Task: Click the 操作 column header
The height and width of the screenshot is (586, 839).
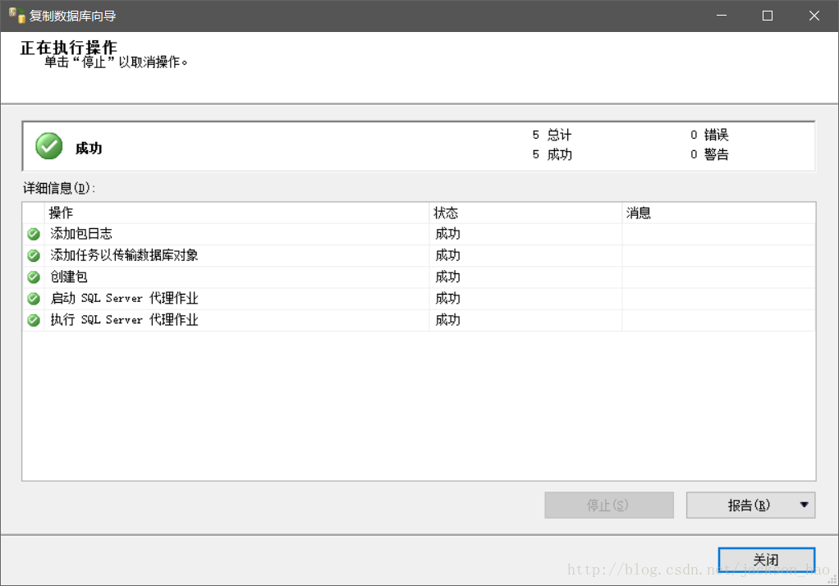Action: (236, 213)
